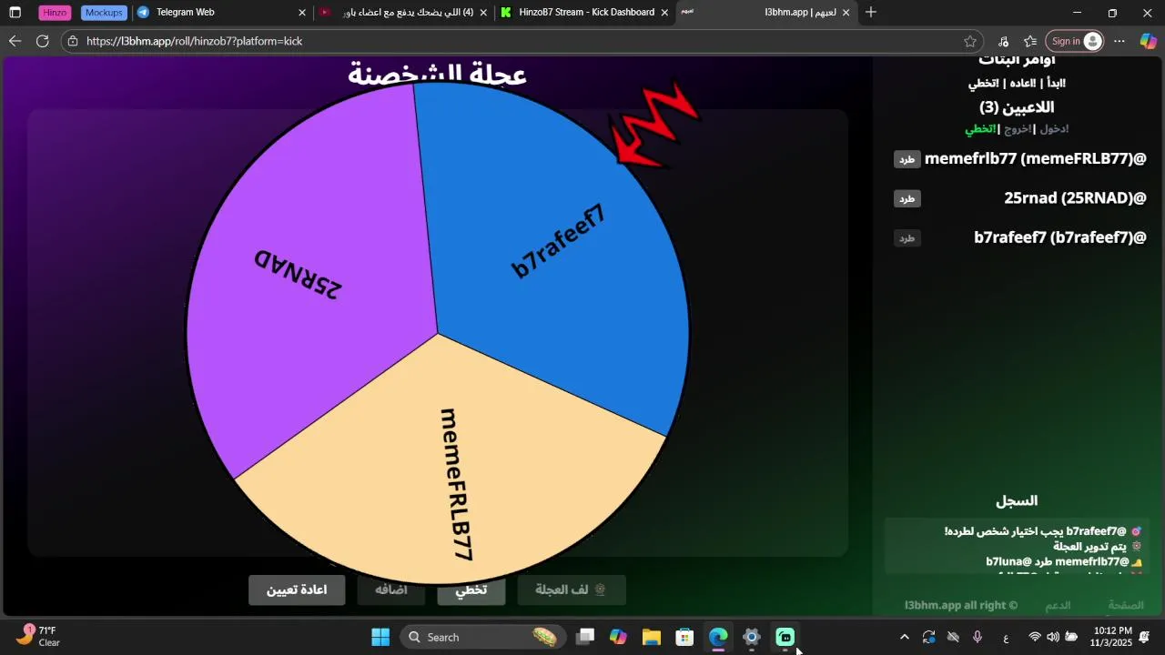Image resolution: width=1165 pixels, height=655 pixels.
Task: Open the volume speaker tray icon
Action: point(1053,637)
